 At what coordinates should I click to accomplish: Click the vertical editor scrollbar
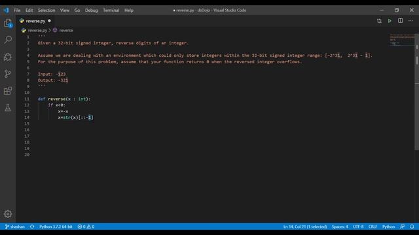coord(416,92)
